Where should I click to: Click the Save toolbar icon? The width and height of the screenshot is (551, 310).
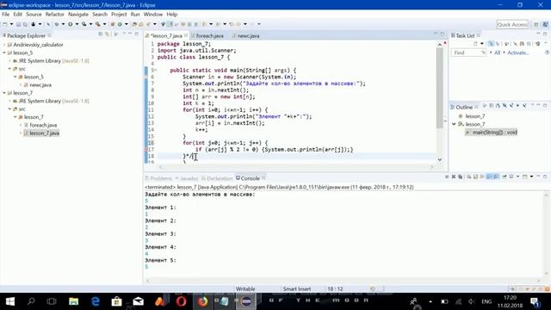[x=18, y=24]
